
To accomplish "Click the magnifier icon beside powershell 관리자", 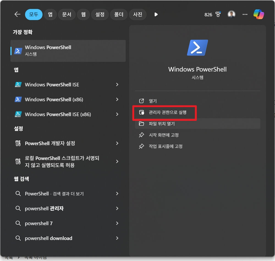I will click(x=18, y=209).
